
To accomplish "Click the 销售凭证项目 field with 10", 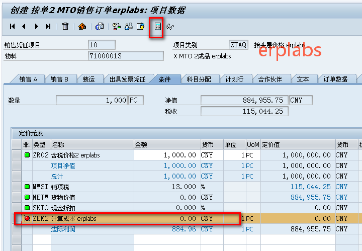I will [102, 45].
